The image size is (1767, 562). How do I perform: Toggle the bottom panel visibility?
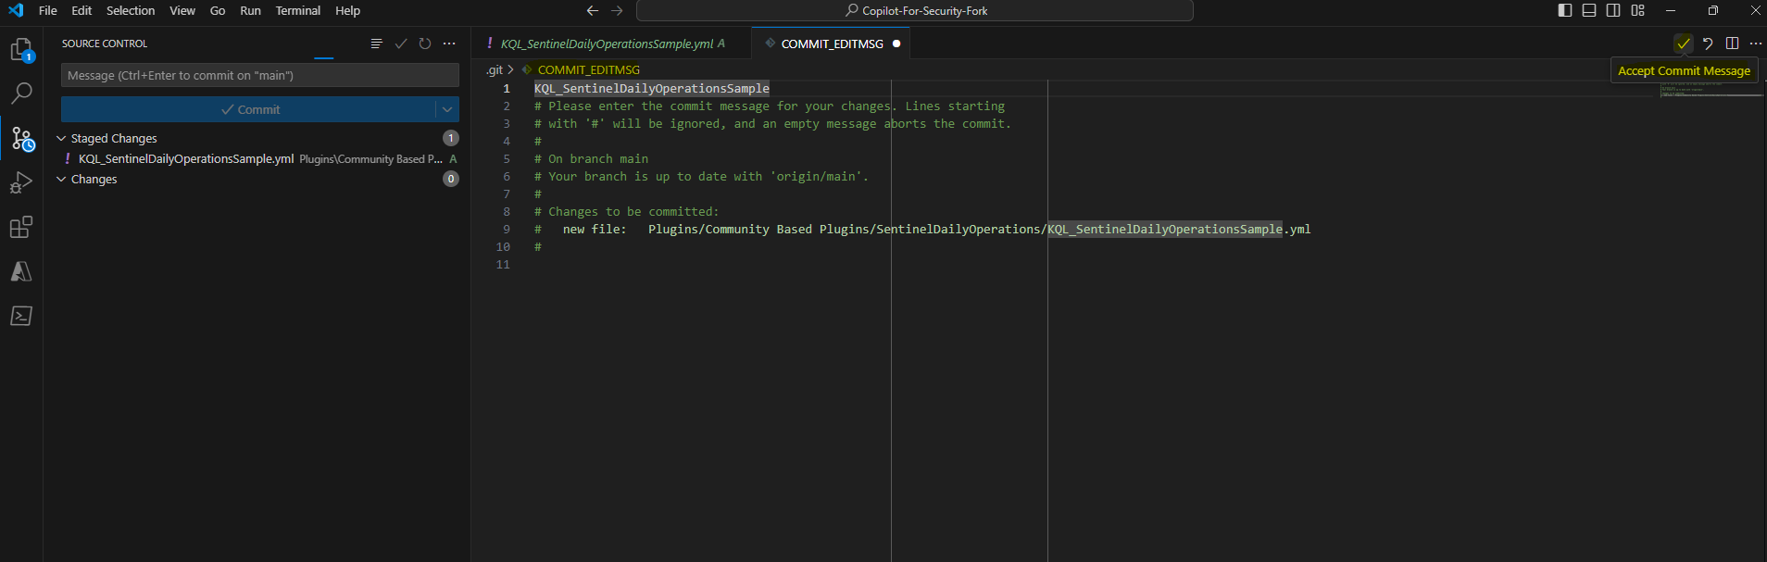[1589, 10]
